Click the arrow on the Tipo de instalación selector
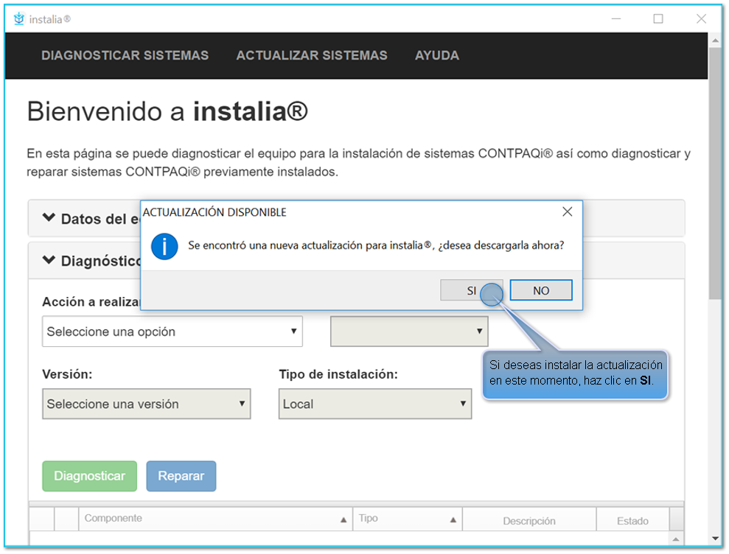This screenshot has height=554, width=729. coord(462,404)
